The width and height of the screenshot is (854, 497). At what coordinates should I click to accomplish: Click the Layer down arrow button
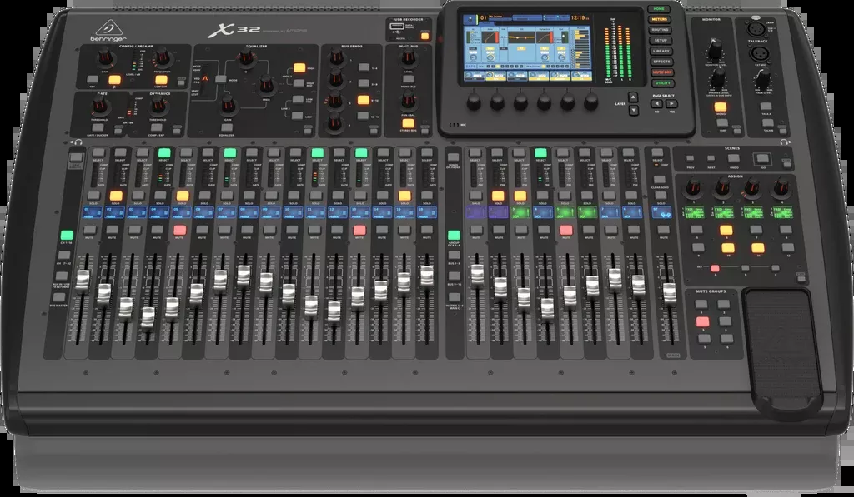click(x=634, y=110)
